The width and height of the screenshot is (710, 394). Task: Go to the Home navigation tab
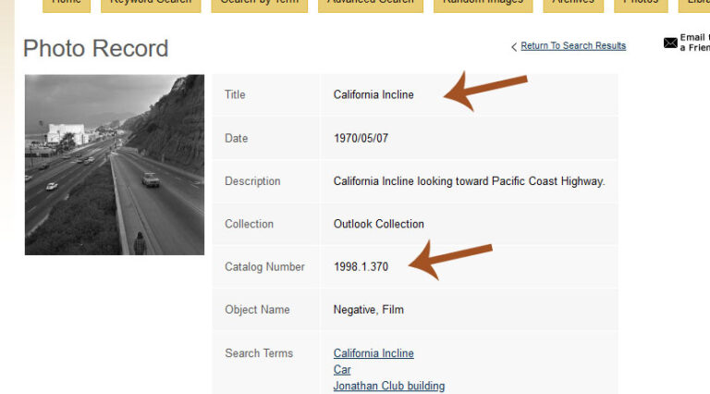(x=67, y=5)
